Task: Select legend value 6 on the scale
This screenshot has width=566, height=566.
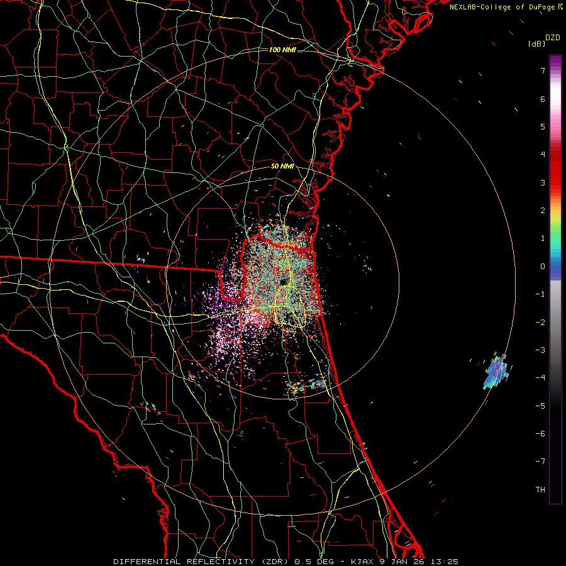Action: (543, 99)
